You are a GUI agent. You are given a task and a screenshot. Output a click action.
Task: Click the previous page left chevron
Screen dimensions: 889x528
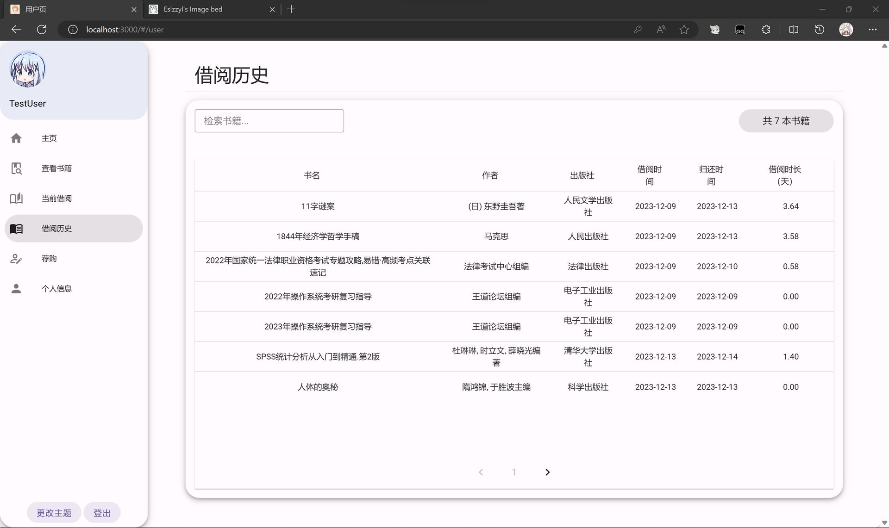click(x=481, y=472)
